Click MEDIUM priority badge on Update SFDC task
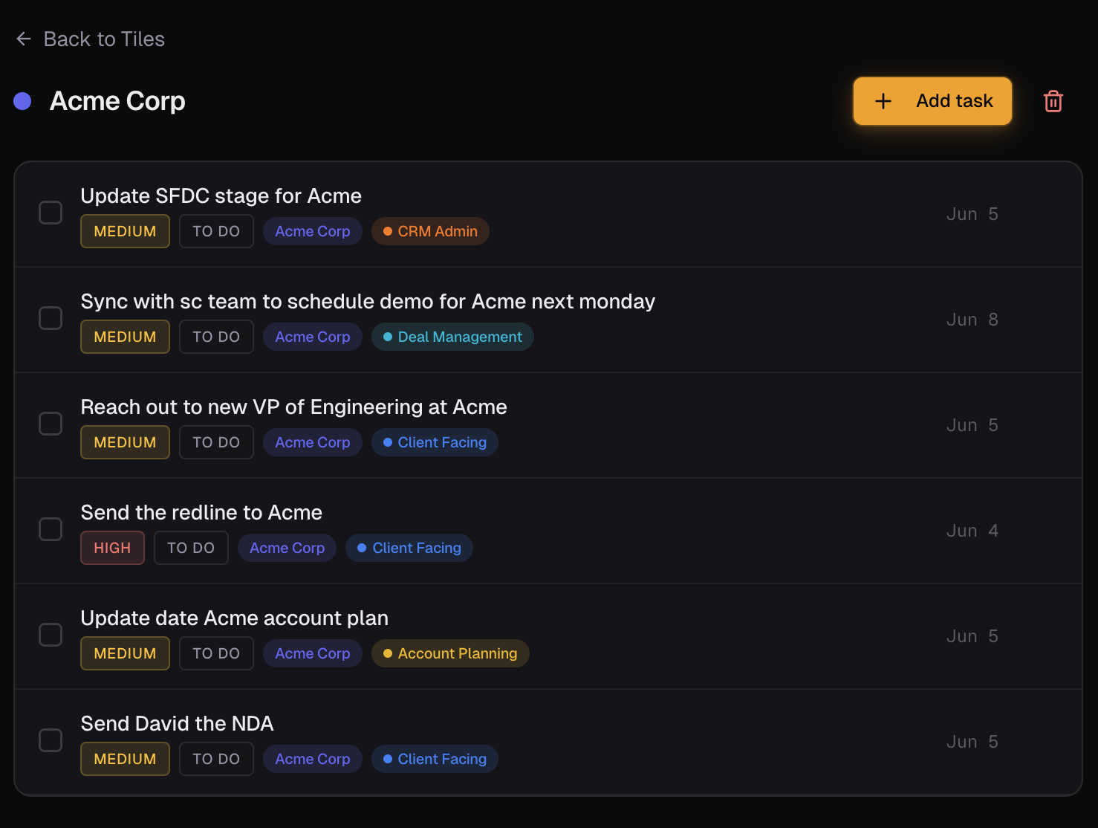The image size is (1098, 828). click(125, 231)
